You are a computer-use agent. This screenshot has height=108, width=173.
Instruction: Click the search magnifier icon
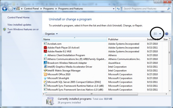tap(169, 9)
